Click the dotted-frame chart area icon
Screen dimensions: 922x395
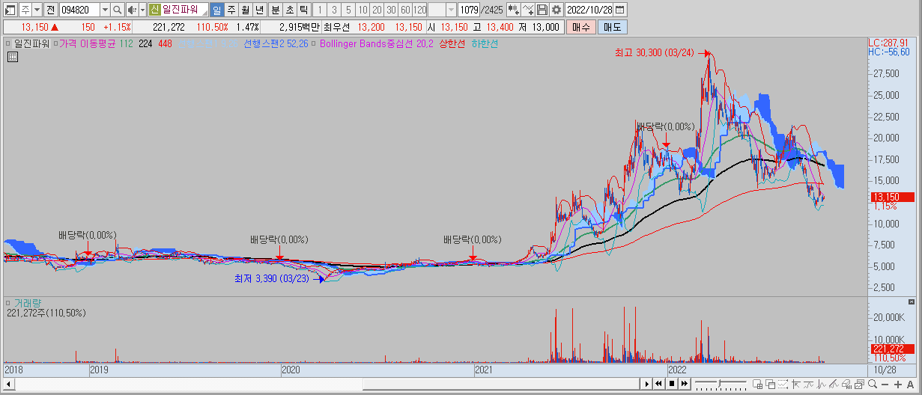coord(783,384)
